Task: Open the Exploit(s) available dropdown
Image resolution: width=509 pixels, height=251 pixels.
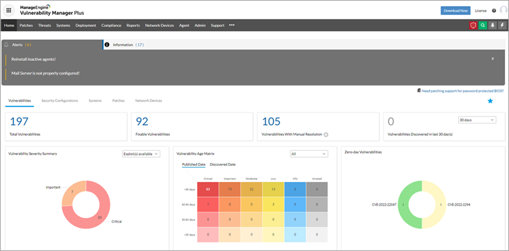Action: pos(141,154)
